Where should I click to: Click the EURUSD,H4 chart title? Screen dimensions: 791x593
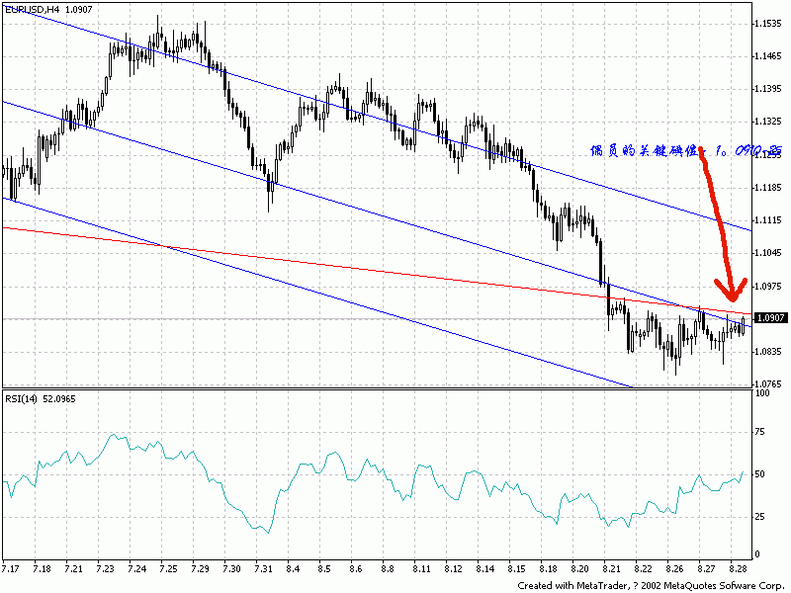pos(48,9)
